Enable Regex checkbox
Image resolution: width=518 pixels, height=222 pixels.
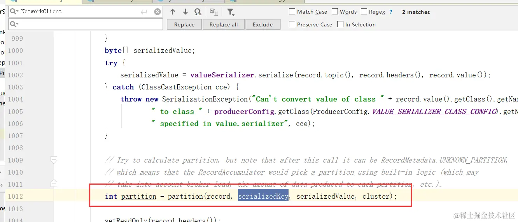point(364,12)
